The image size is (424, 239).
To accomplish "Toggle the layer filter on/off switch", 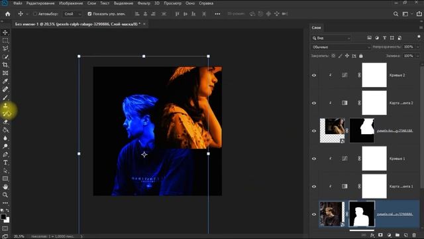I will (x=419, y=37).
